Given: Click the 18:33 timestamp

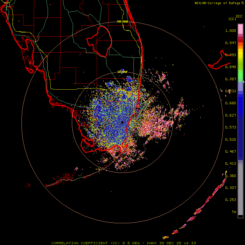Looking at the screenshot, I should [190, 243].
